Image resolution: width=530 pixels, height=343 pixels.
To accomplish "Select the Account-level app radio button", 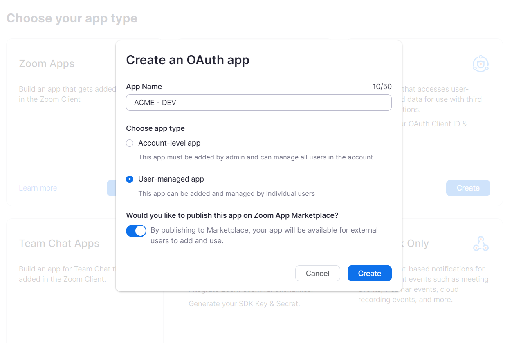I will click(130, 143).
